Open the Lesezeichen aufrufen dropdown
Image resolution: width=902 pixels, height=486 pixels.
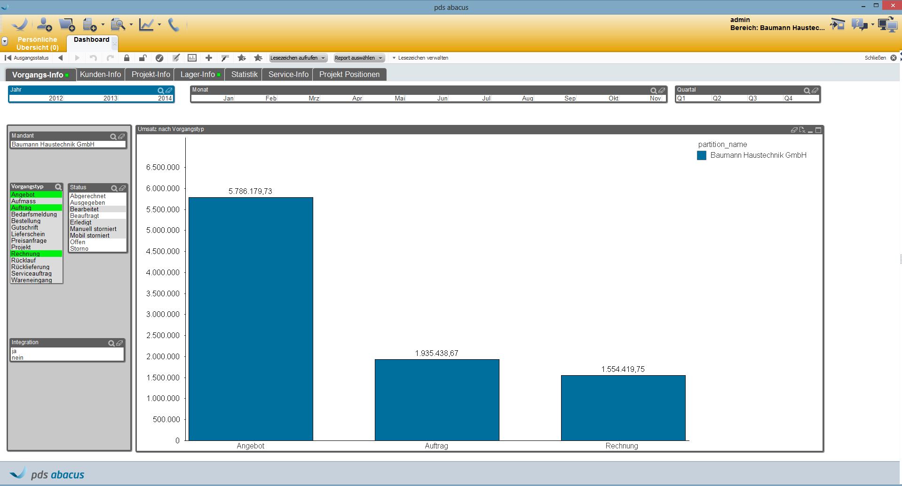coord(298,58)
